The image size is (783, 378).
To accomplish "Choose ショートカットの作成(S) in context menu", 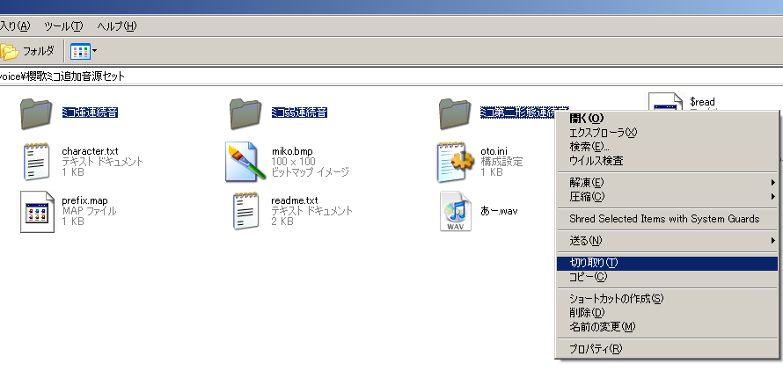I will point(667,299).
